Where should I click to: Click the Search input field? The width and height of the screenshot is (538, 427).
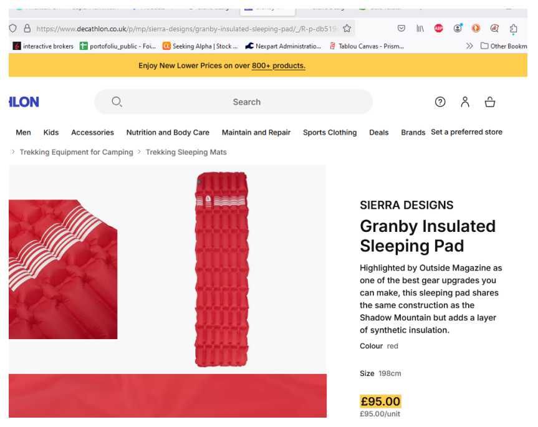click(247, 102)
